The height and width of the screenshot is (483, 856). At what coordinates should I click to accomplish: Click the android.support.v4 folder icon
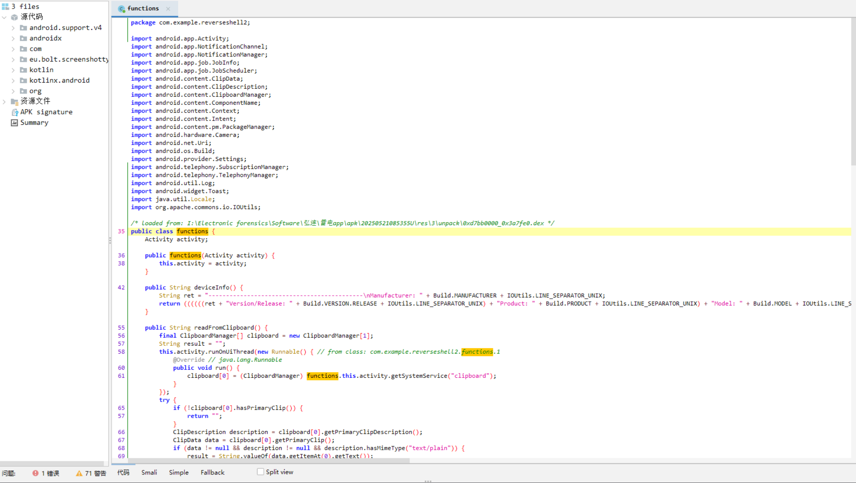point(23,28)
